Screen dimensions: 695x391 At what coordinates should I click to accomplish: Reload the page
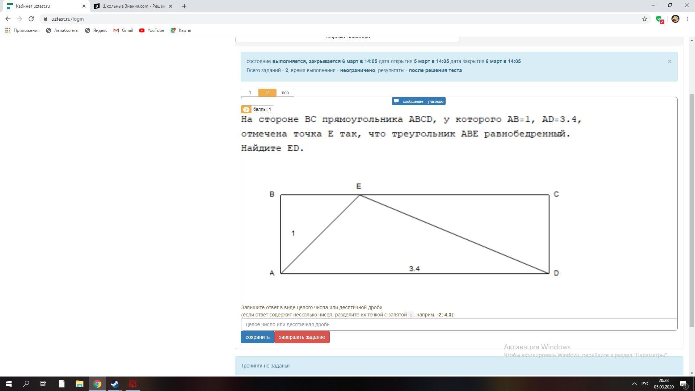click(31, 19)
